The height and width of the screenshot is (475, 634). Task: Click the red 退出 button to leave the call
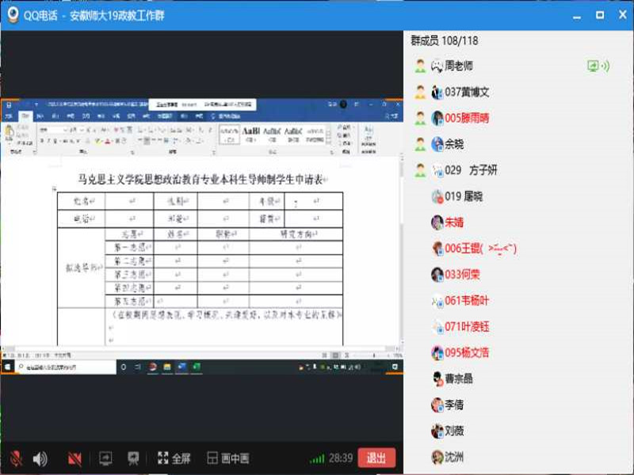pyautogui.click(x=376, y=458)
